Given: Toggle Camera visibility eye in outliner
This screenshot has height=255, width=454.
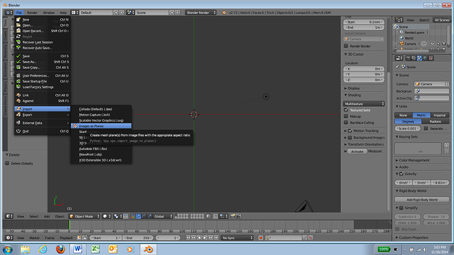Looking at the screenshot, I should 433,44.
